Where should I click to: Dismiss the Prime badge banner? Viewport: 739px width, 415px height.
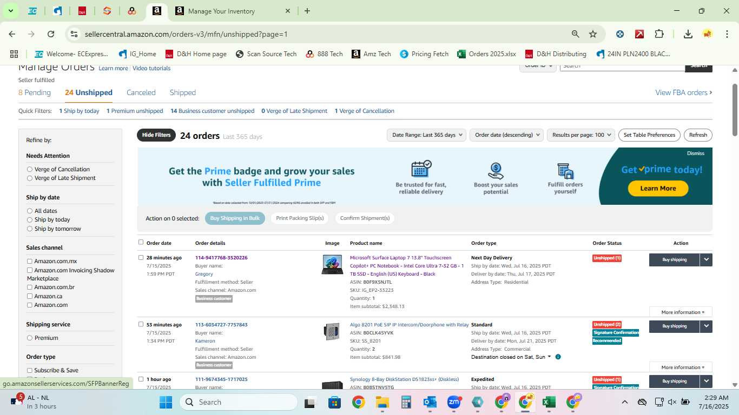696,153
